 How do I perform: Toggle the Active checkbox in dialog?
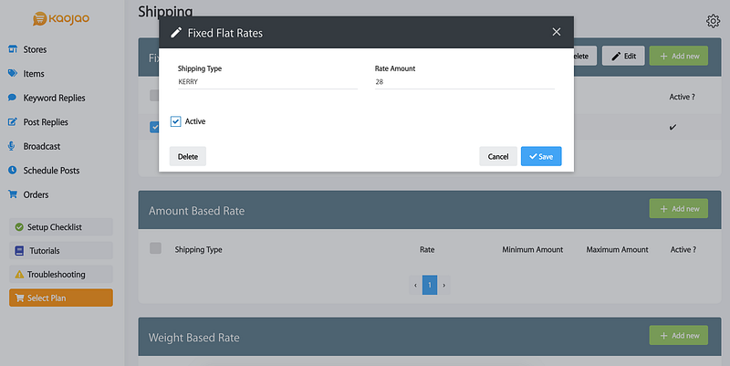[176, 121]
